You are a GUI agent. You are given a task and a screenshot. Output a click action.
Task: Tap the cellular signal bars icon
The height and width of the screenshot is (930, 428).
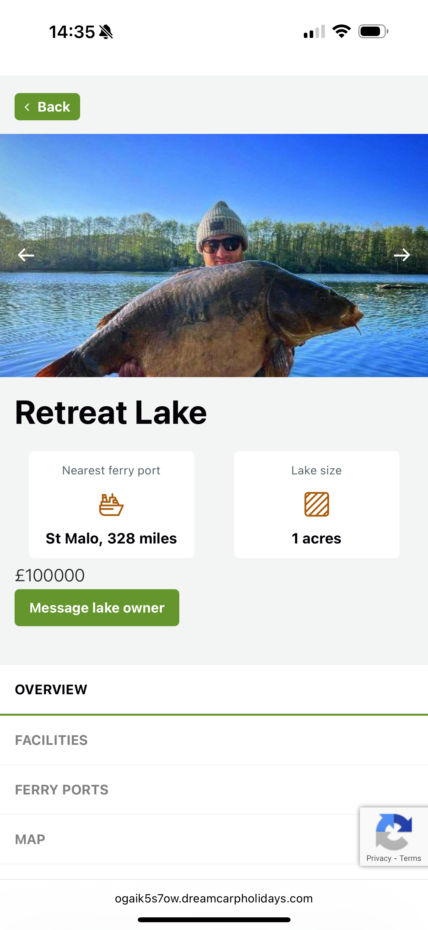tap(314, 32)
